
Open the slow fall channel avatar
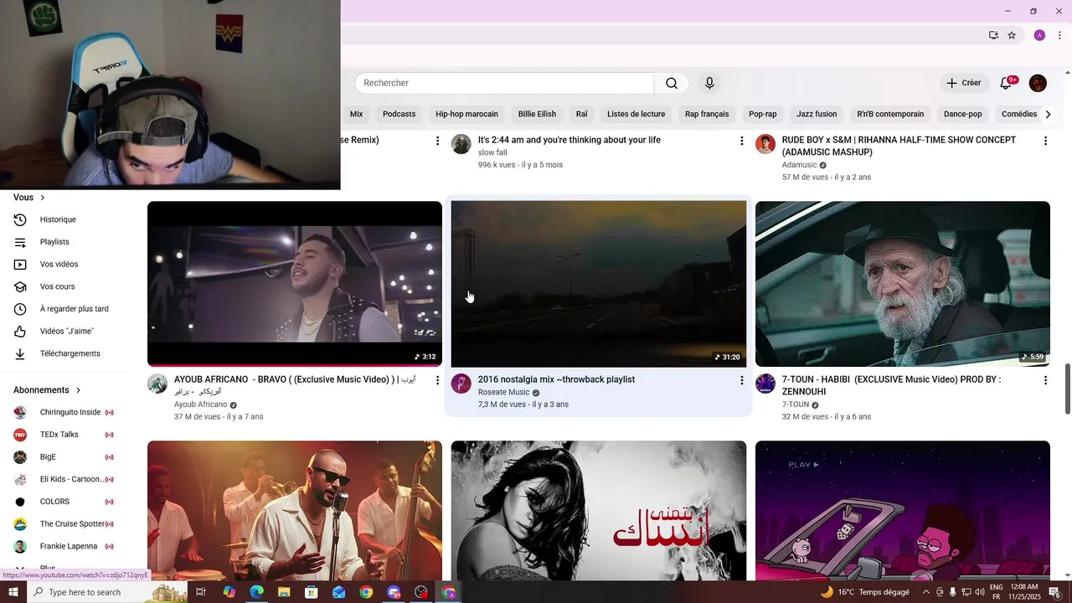[x=461, y=144]
